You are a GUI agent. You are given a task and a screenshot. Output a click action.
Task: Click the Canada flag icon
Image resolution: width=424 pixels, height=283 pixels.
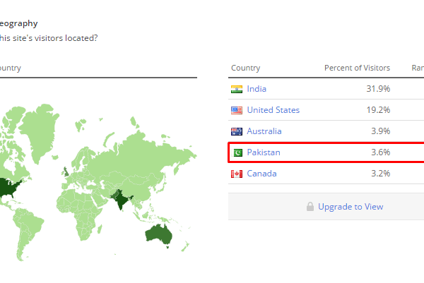click(237, 174)
